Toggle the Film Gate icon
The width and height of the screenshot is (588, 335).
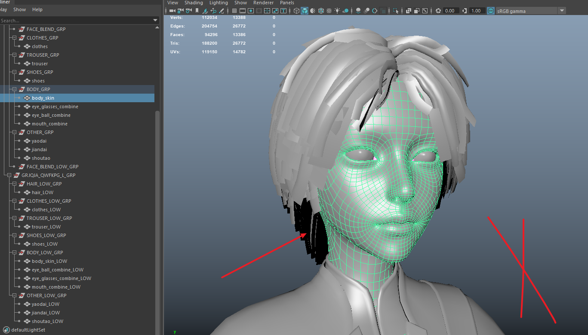point(243,11)
